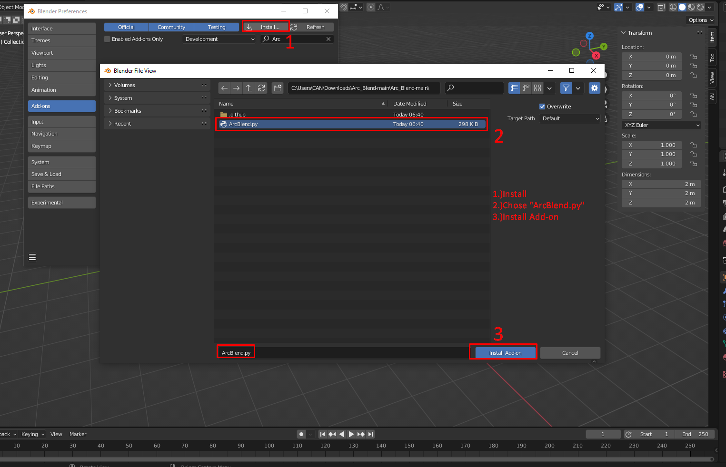The height and width of the screenshot is (467, 726).
Task: Open the Preferences hamburger menu icon
Action: point(32,257)
